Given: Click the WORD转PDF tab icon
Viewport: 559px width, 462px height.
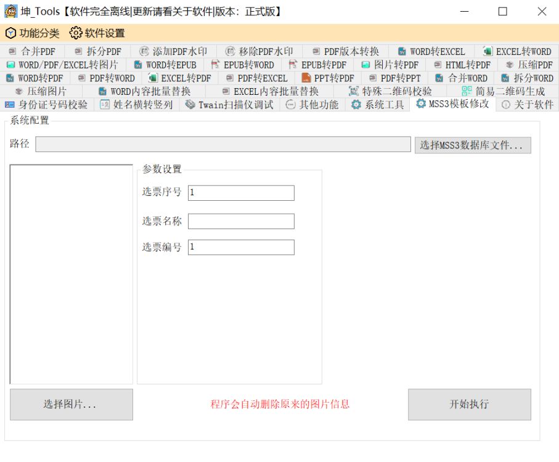Looking at the screenshot, I should click(10, 78).
